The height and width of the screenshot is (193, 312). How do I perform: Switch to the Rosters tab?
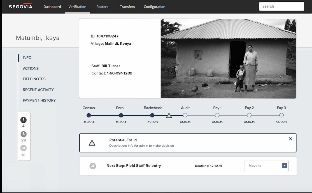102,7
